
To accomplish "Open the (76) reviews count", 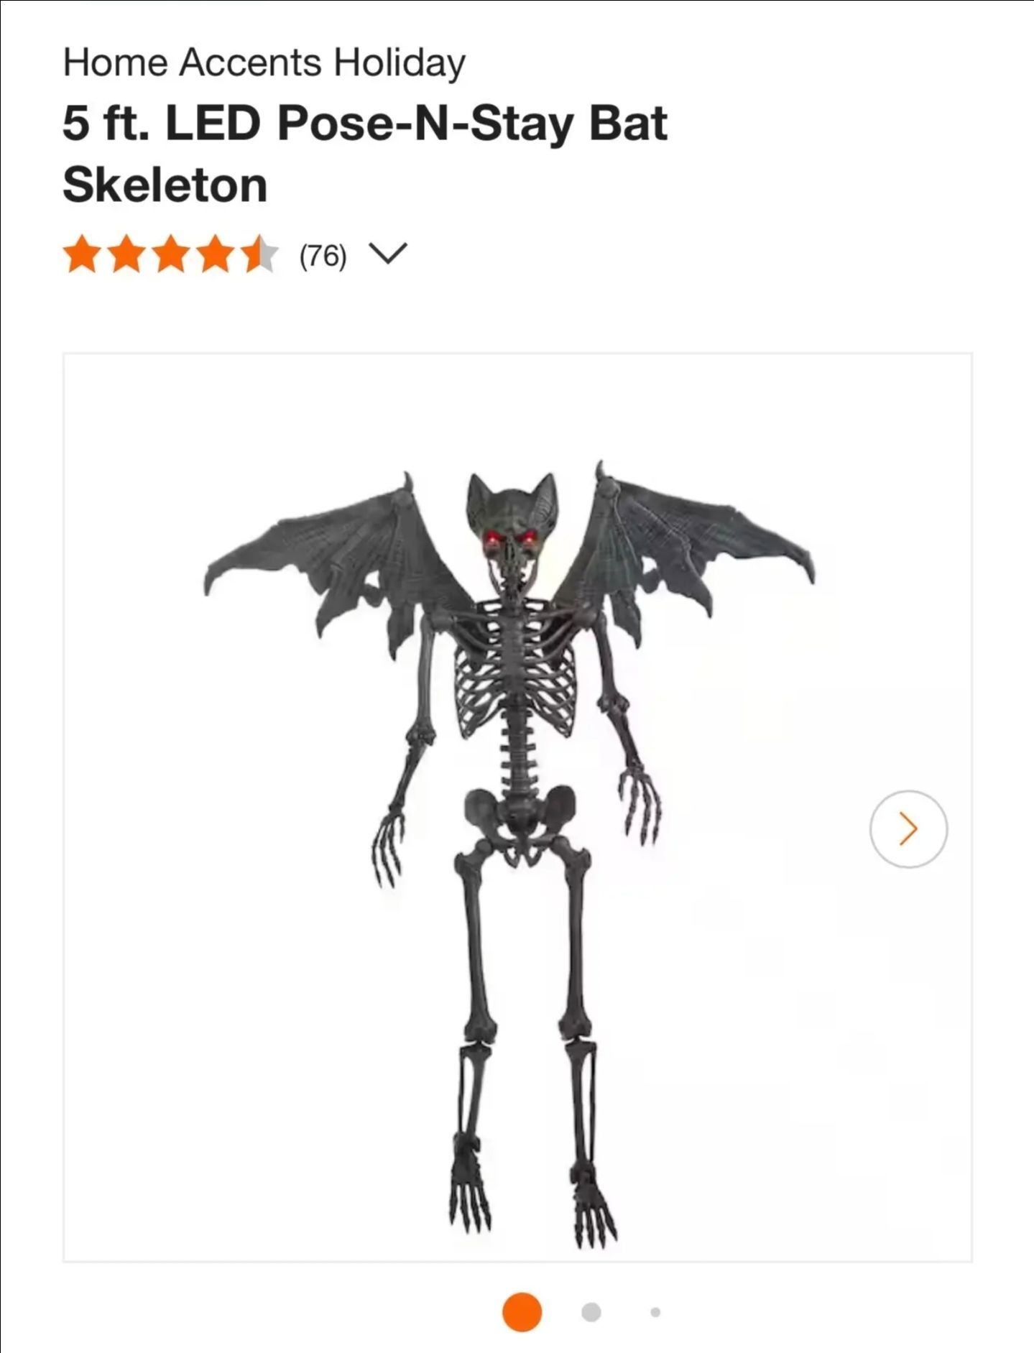I will point(323,256).
